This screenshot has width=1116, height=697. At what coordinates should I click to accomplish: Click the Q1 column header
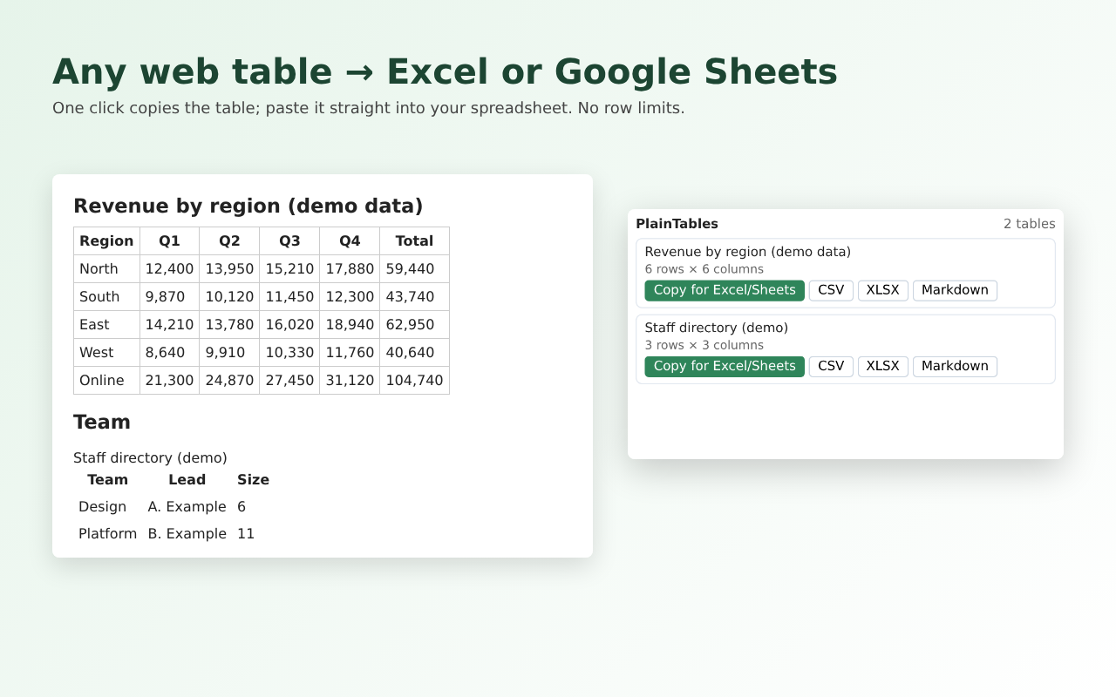(169, 241)
